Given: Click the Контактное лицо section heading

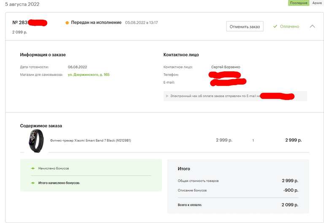Looking at the screenshot, I should click(x=181, y=55).
